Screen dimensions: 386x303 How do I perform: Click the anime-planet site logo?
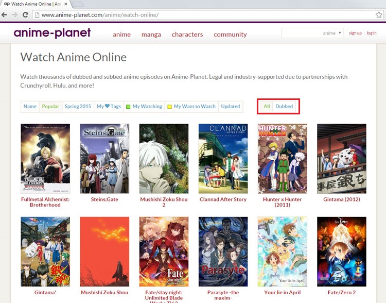click(x=52, y=33)
